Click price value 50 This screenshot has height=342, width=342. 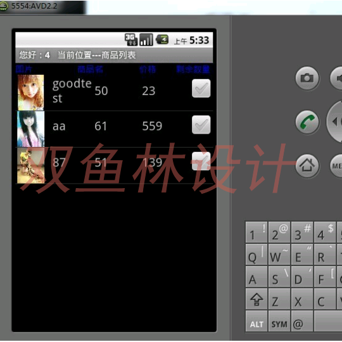click(x=101, y=91)
